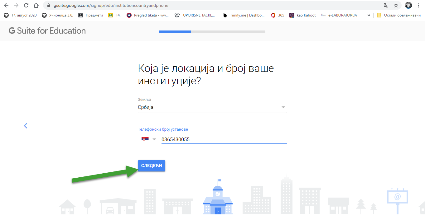425x215 pixels.
Task: Open phone country code flag dropdown
Action: (149, 139)
